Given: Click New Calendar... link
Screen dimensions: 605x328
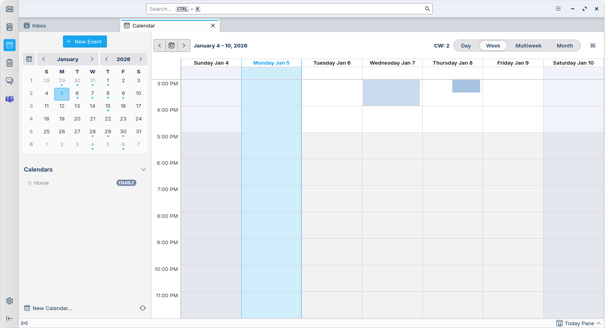Looking at the screenshot, I should 52,308.
